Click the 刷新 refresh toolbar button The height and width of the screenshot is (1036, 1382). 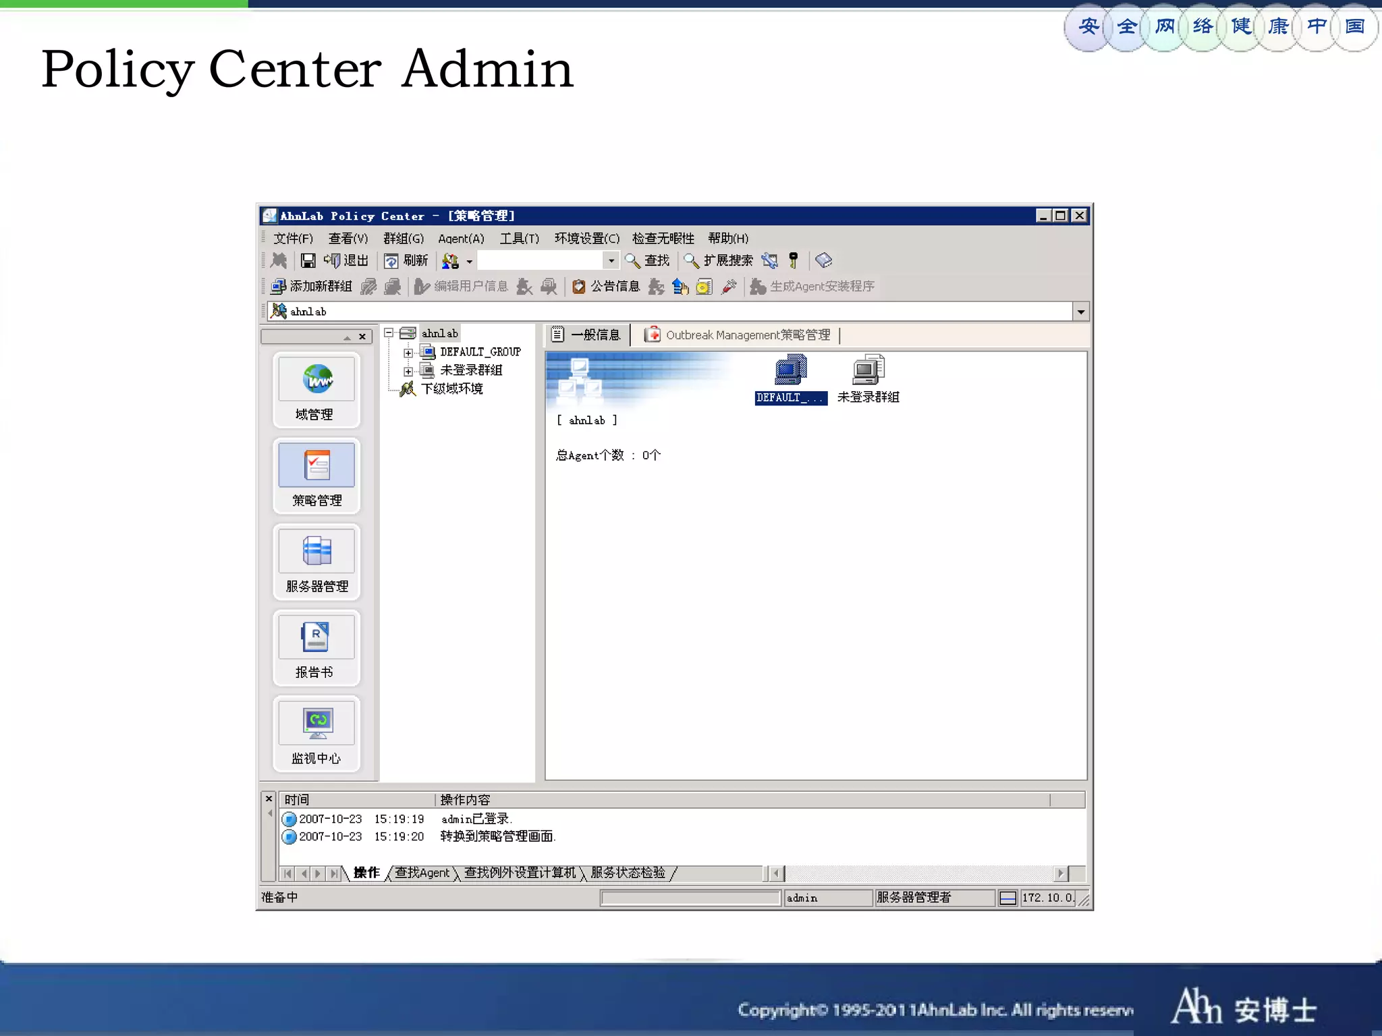(x=406, y=260)
